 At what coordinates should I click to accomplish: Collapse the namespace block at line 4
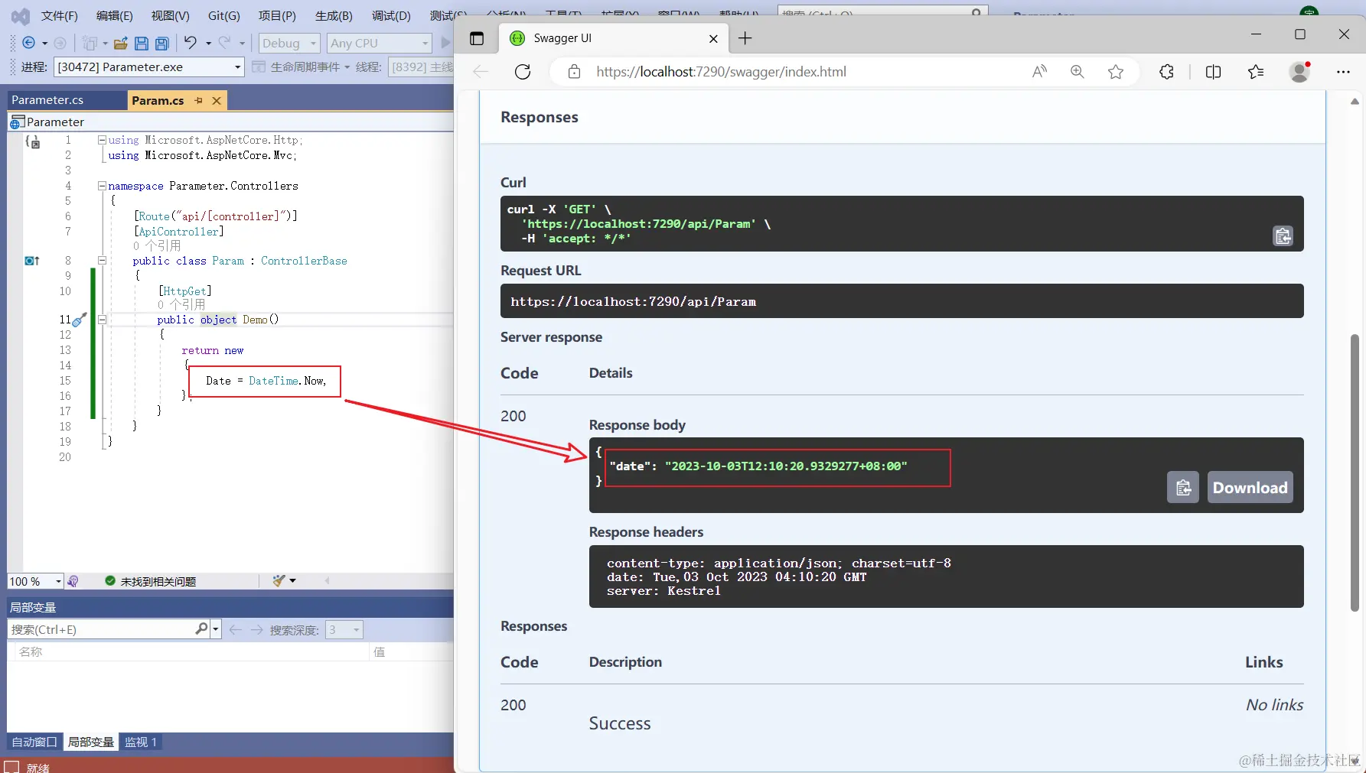[102, 186]
